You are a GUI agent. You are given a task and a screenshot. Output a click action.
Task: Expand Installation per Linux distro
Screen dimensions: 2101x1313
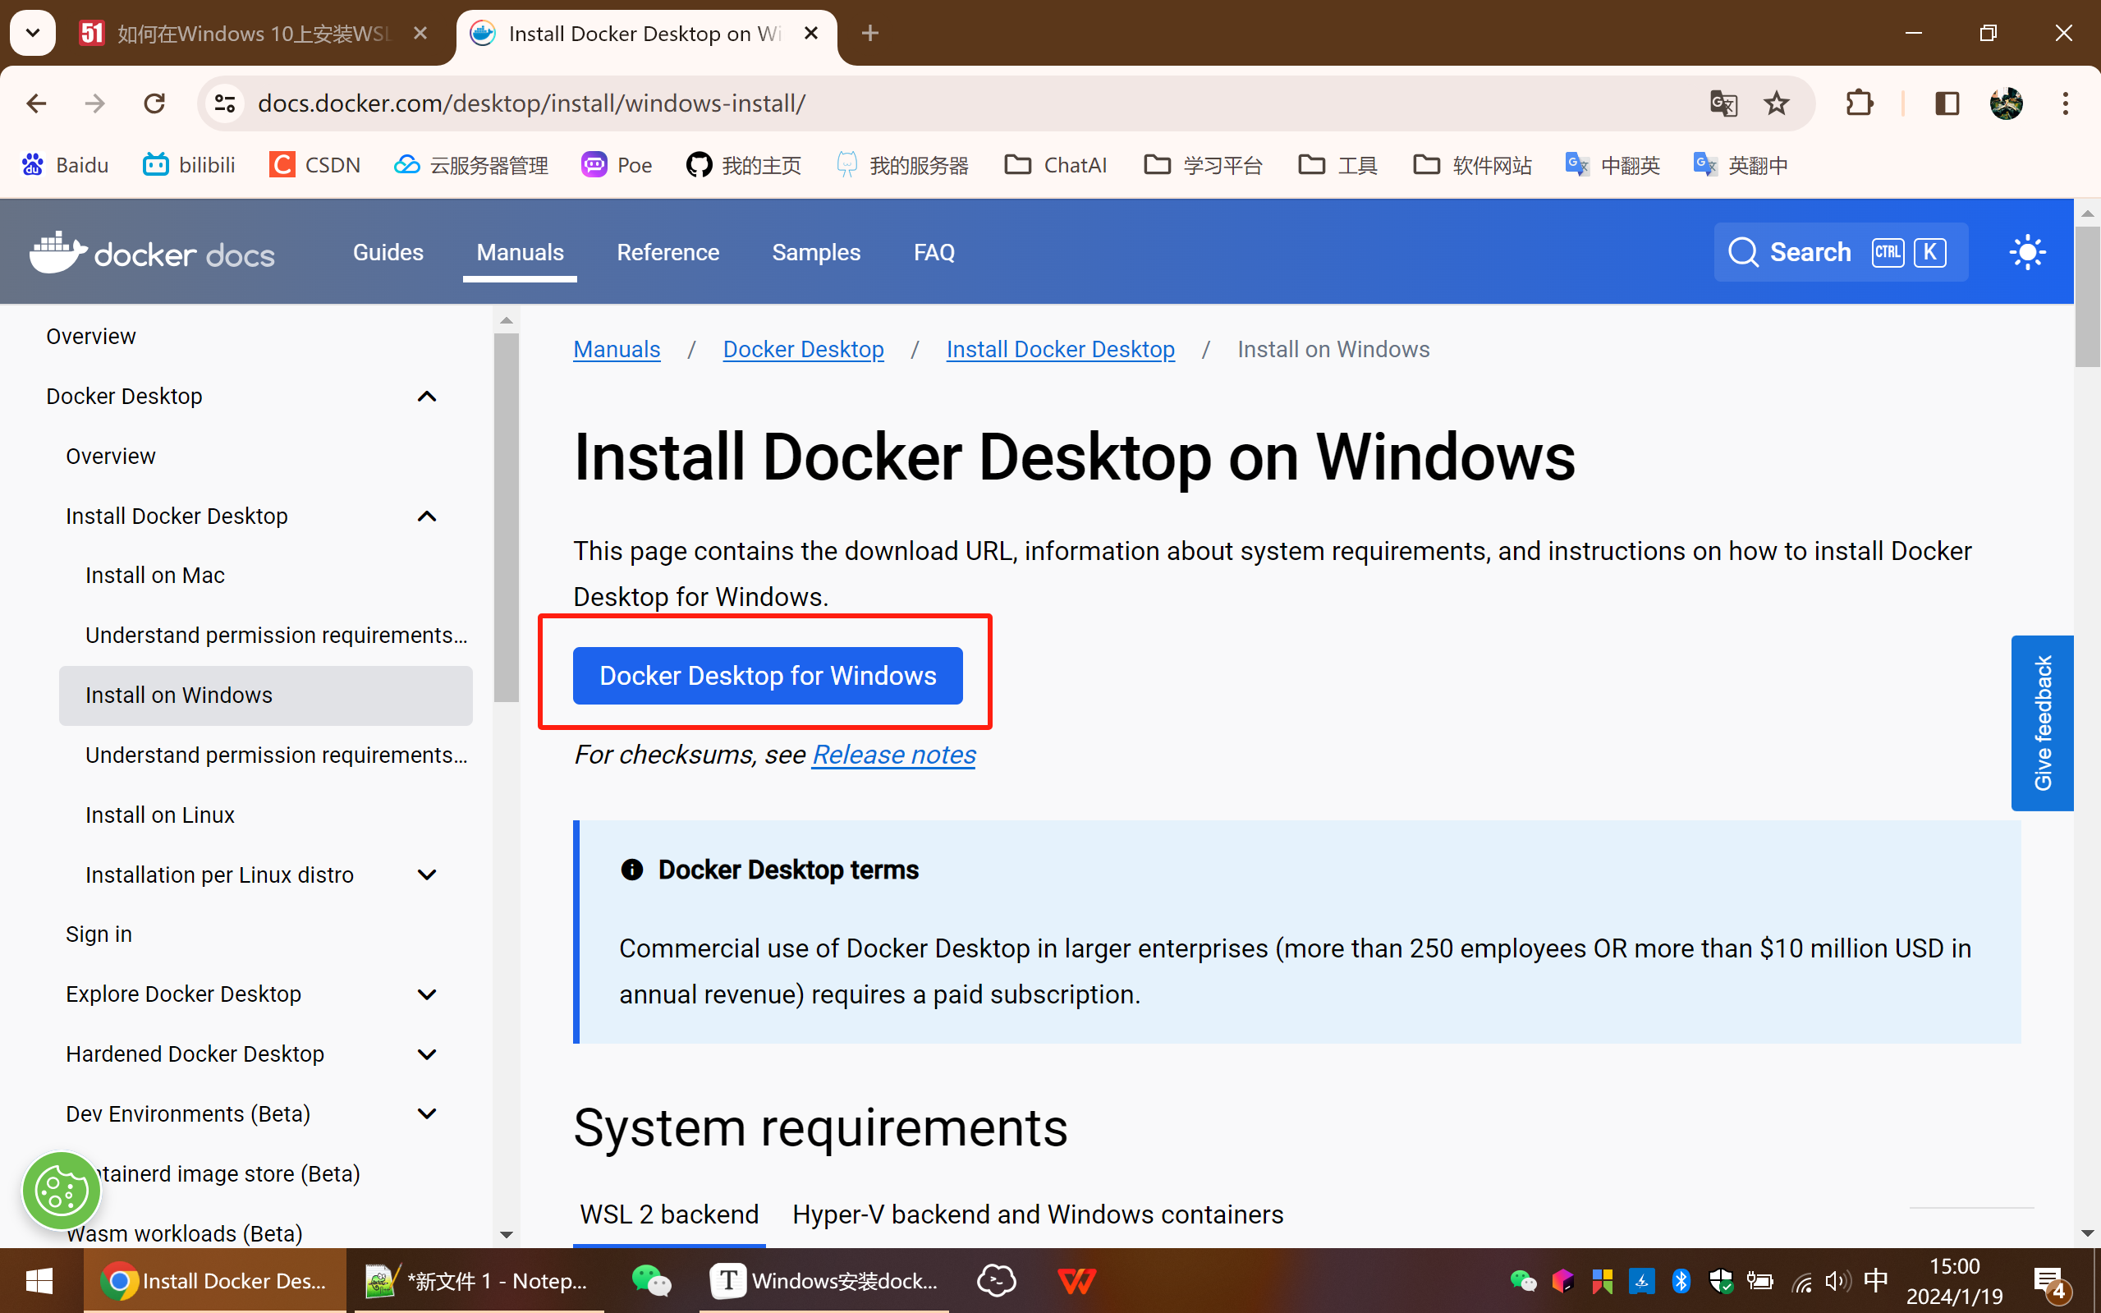coord(426,875)
